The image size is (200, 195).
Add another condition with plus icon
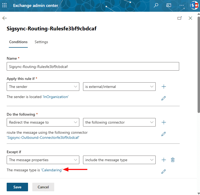164,87
